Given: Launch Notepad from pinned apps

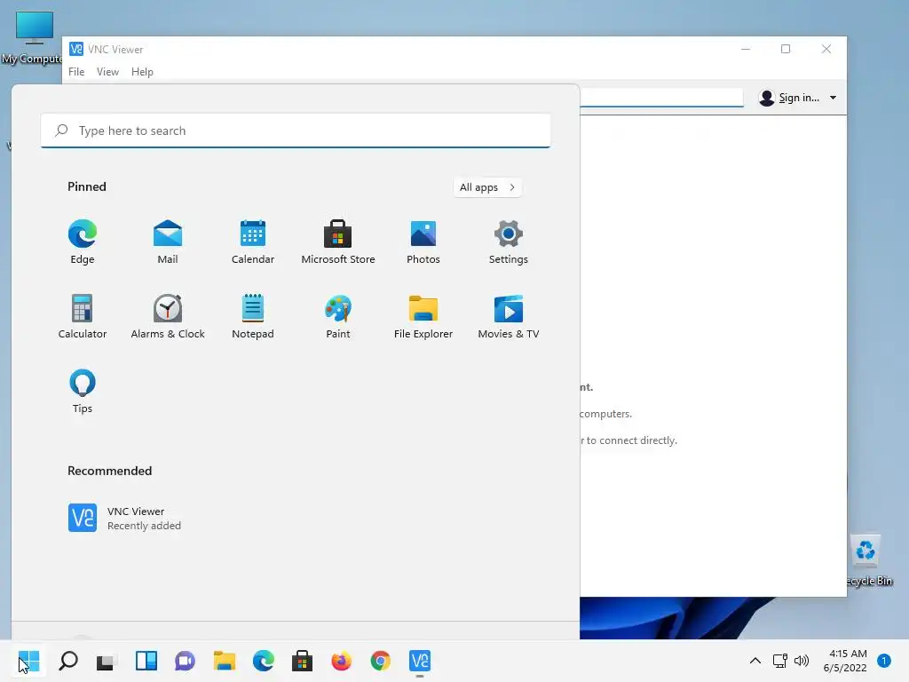Looking at the screenshot, I should pos(253,317).
